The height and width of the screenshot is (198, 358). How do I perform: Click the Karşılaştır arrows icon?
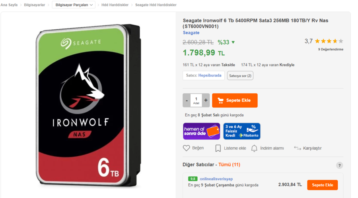point(297,148)
